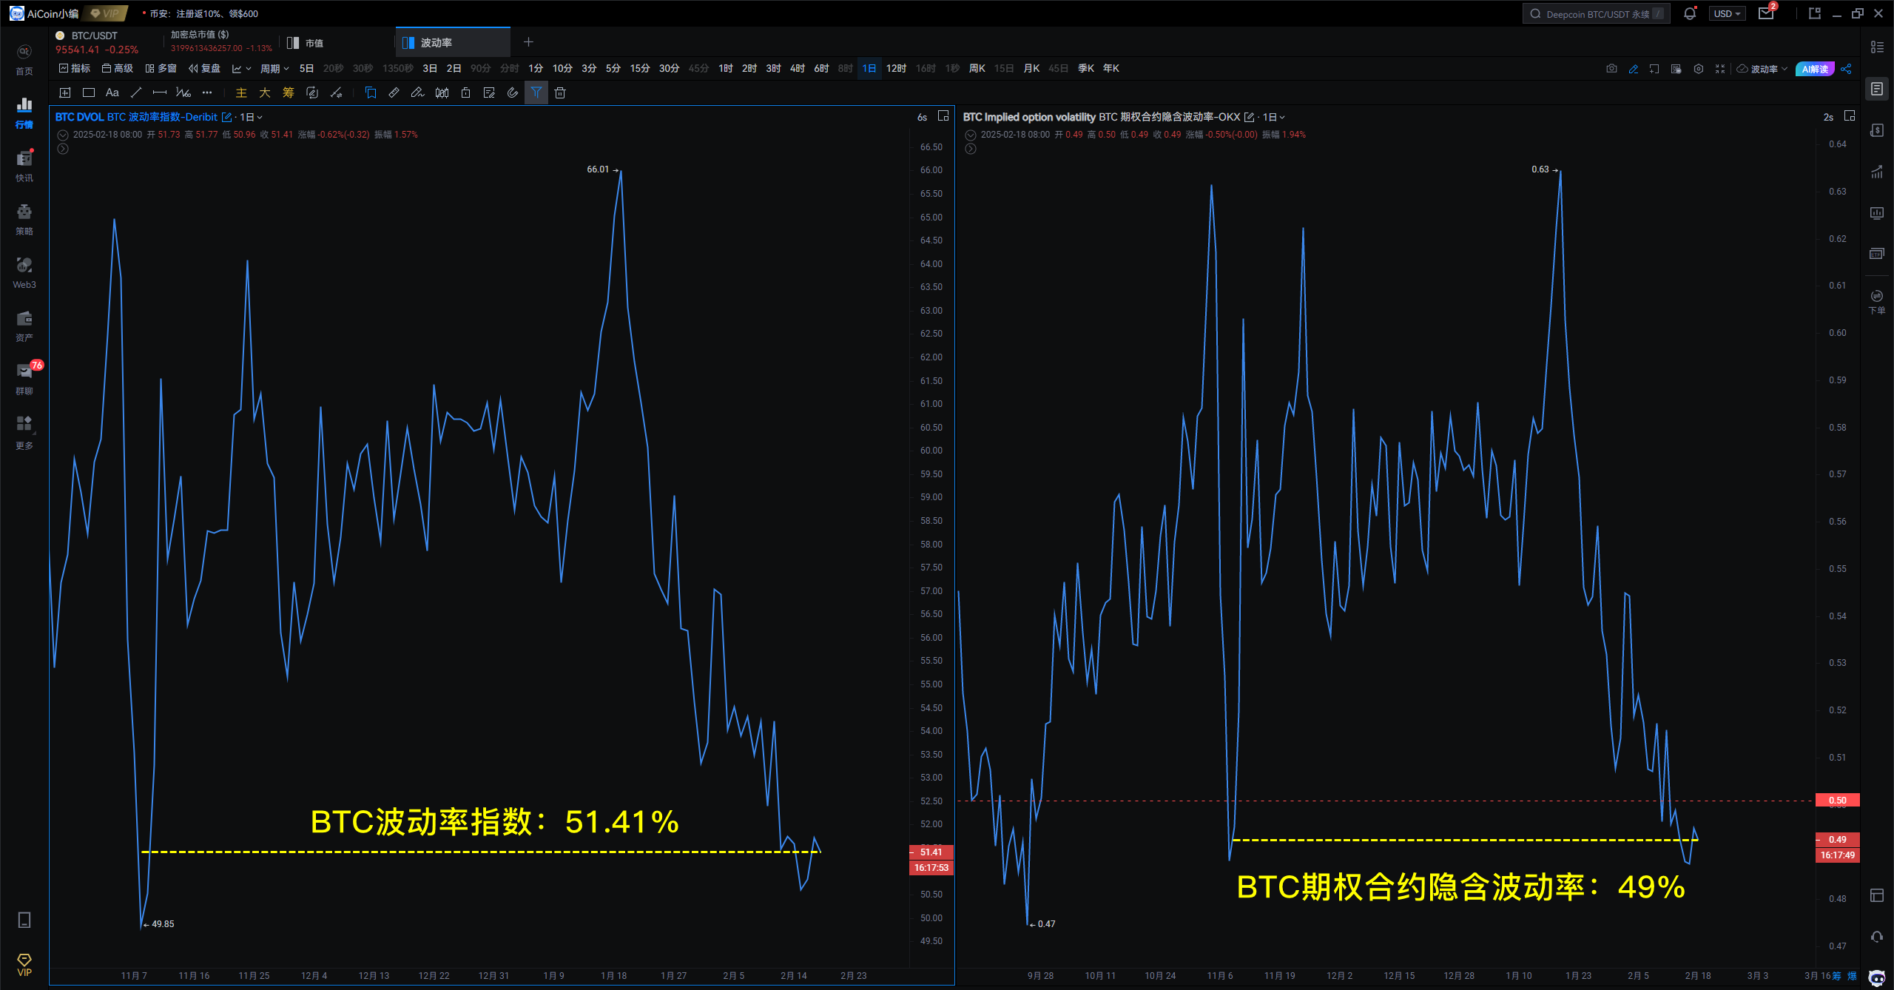Open the 资产 assets wallet sidebar

pyautogui.click(x=24, y=326)
